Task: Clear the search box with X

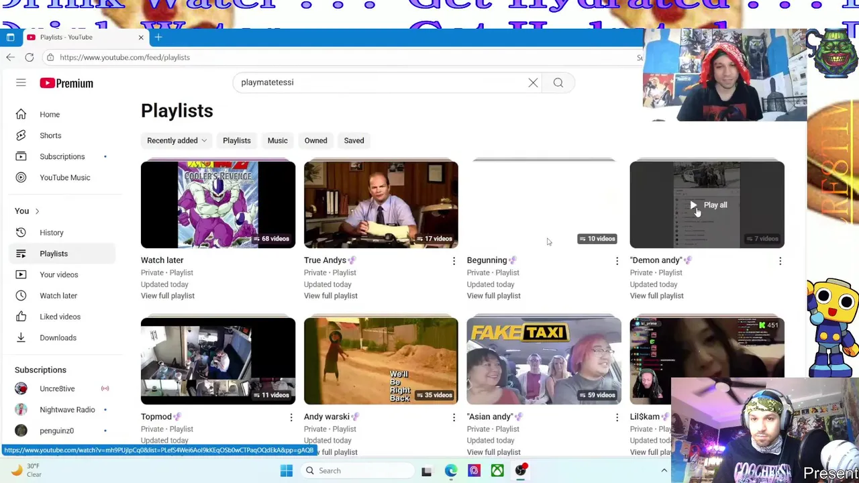Action: [533, 83]
